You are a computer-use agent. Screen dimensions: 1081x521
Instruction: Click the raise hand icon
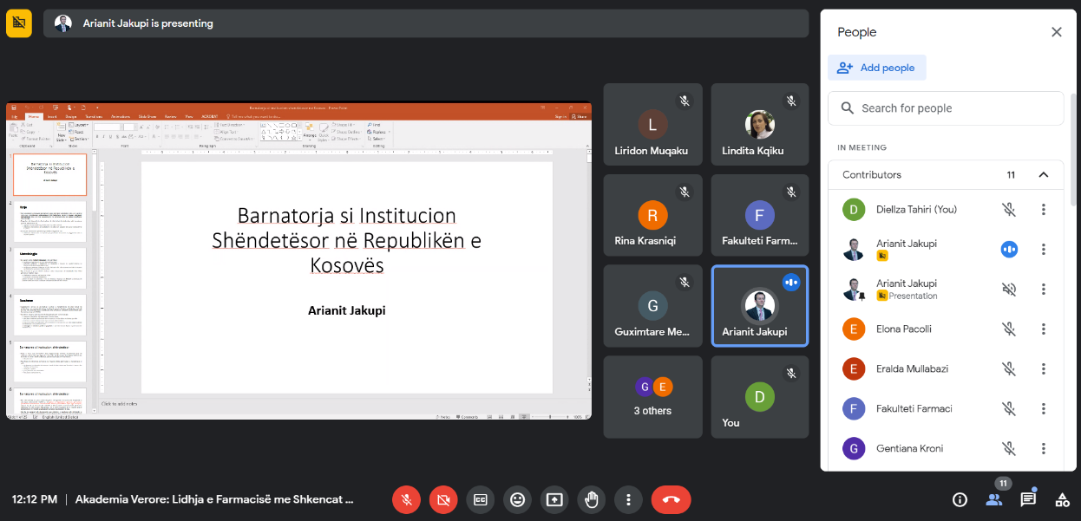(592, 499)
